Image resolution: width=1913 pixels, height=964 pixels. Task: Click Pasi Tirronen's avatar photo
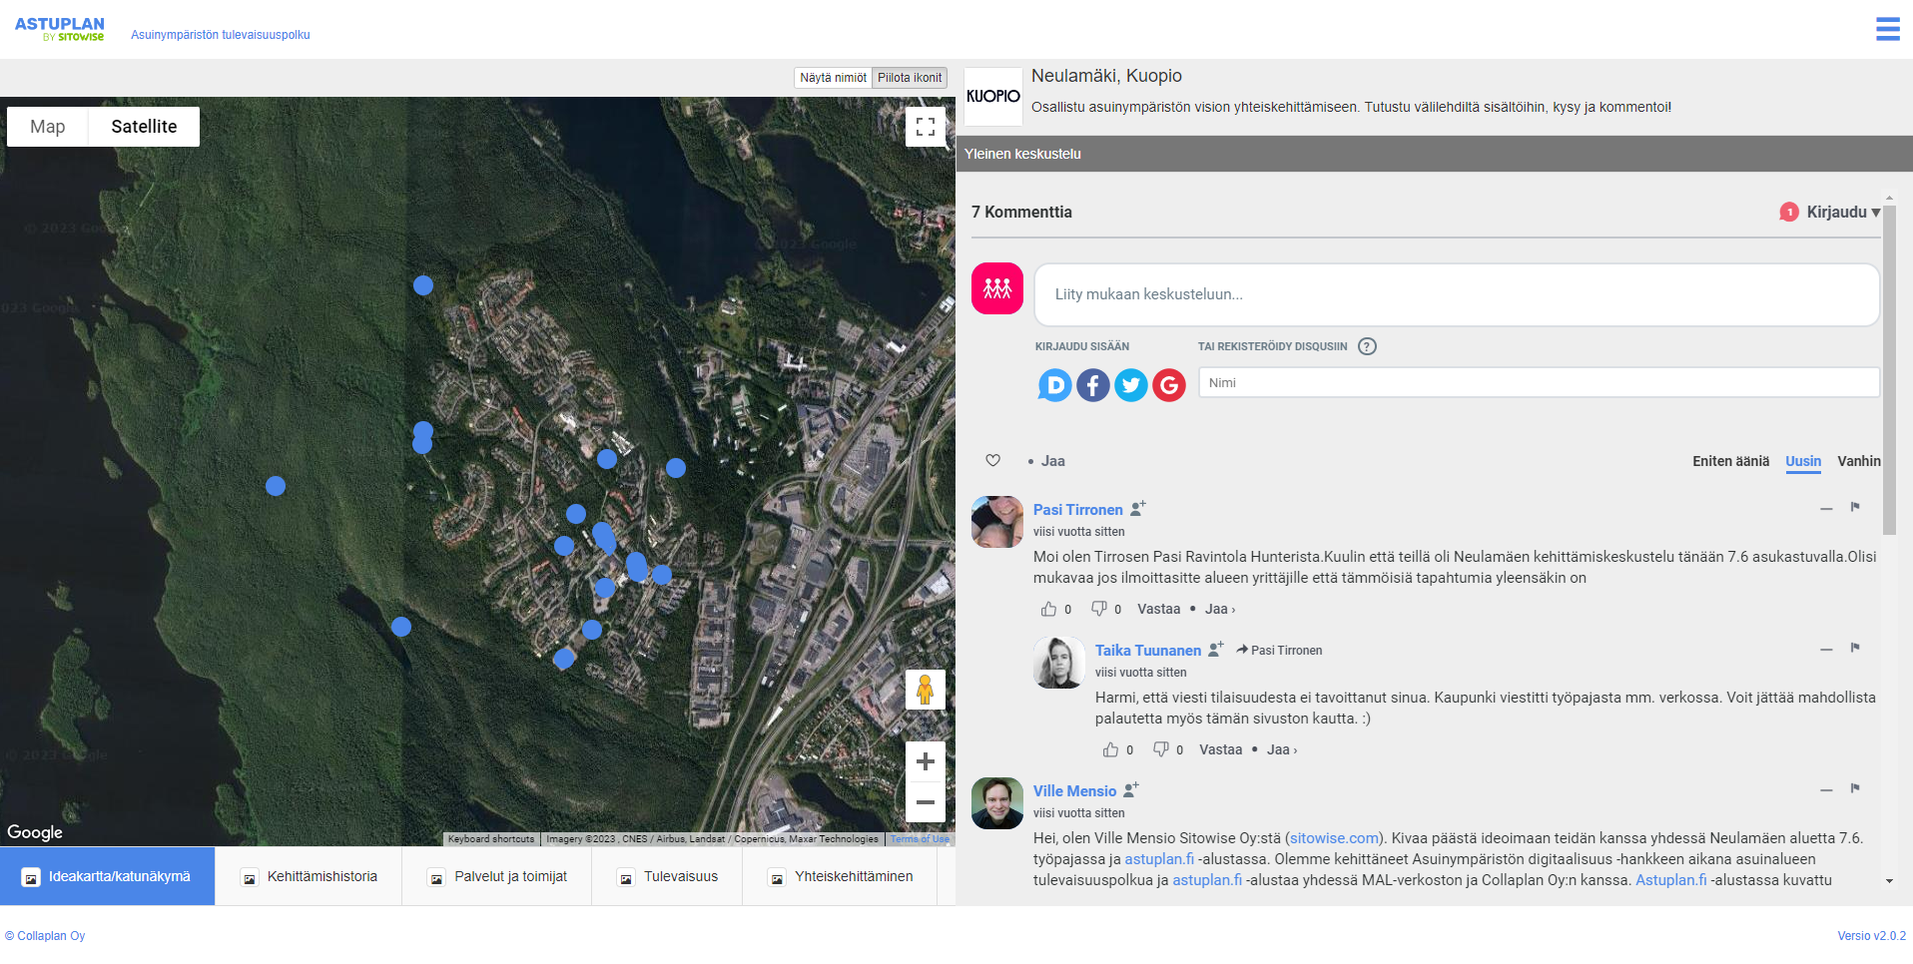[997, 522]
